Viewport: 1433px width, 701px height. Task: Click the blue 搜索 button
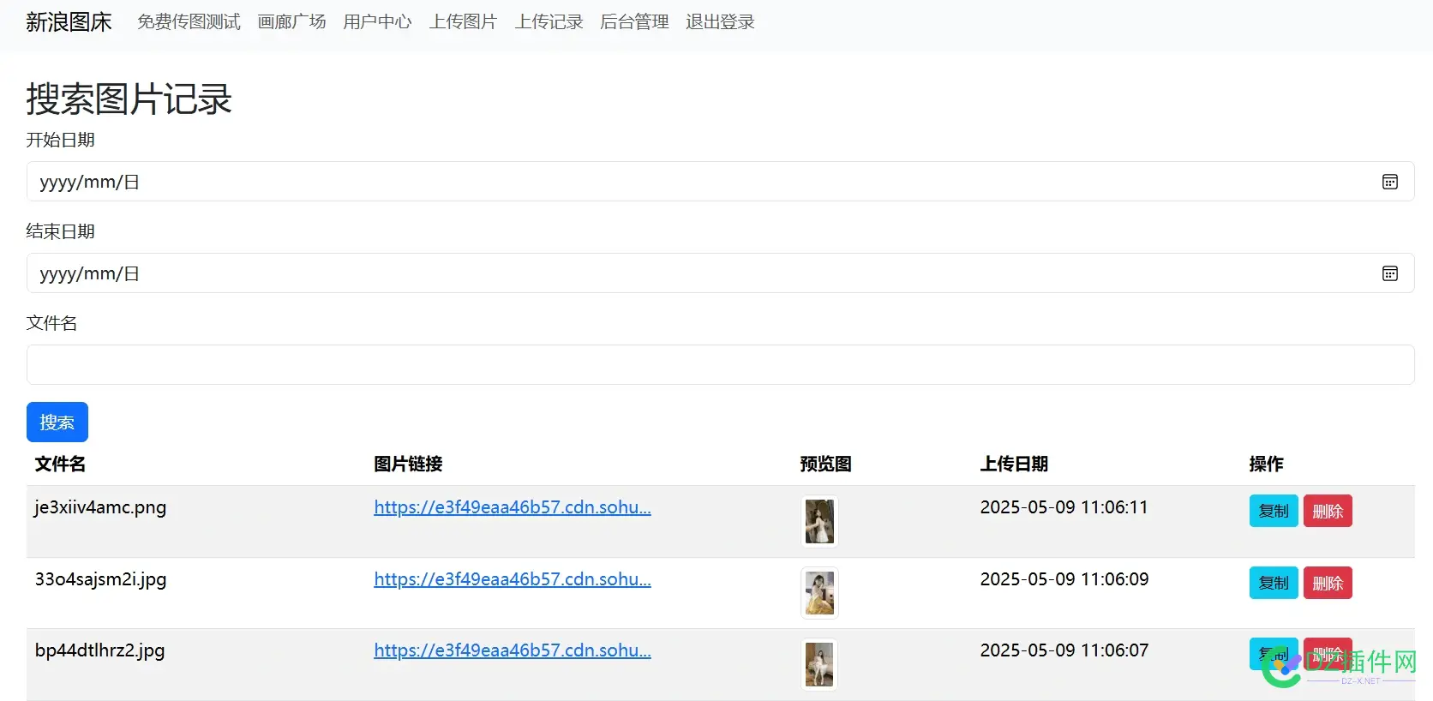point(57,422)
